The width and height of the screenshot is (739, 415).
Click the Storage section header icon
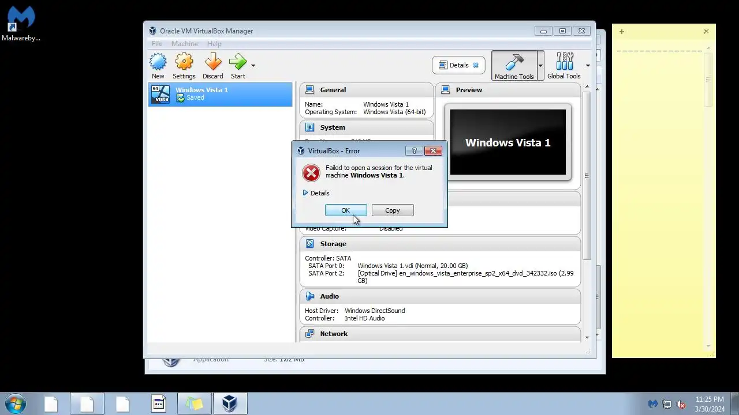[x=309, y=244]
